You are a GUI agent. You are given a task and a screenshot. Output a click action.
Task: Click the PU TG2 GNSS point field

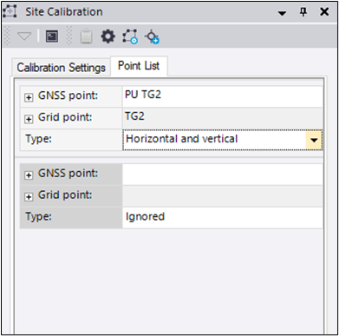223,96
